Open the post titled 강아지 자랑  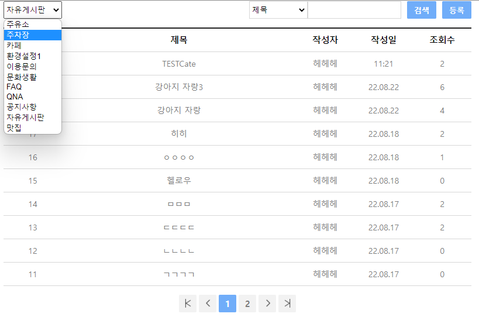pos(179,110)
